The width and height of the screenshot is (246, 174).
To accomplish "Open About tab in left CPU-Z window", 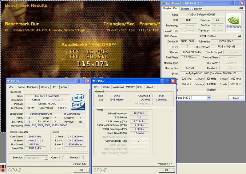I will coord(64,87).
